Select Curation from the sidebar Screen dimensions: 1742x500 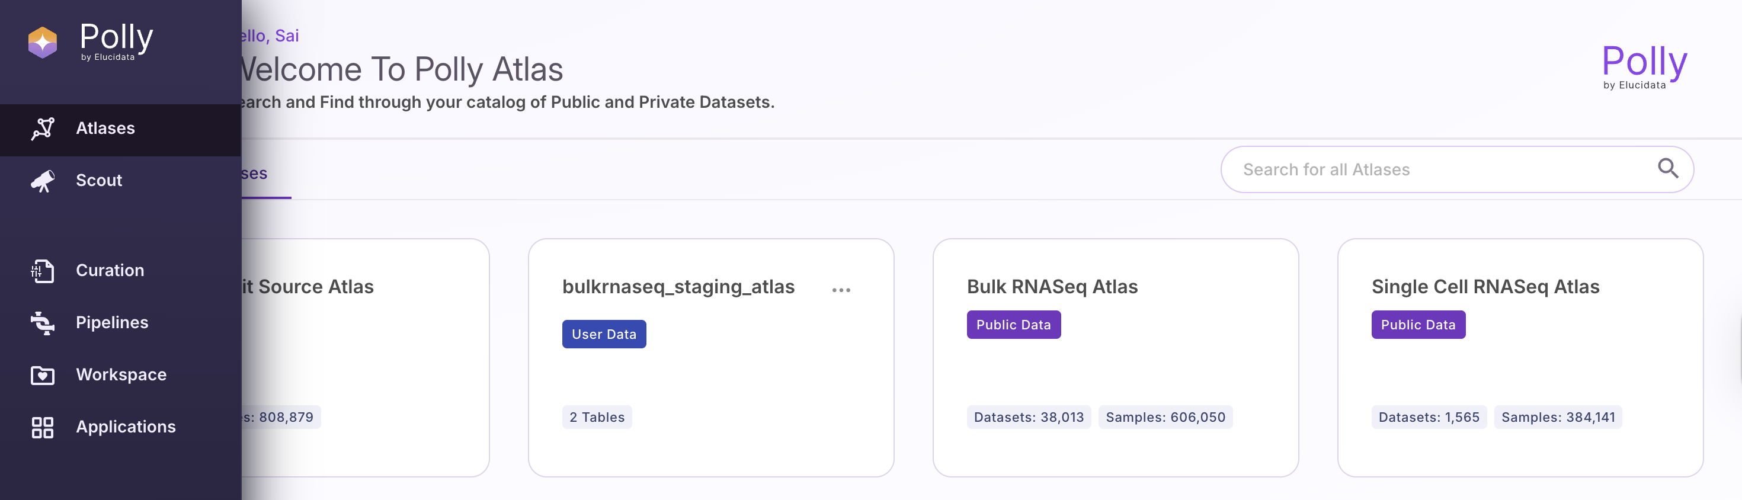(x=110, y=270)
